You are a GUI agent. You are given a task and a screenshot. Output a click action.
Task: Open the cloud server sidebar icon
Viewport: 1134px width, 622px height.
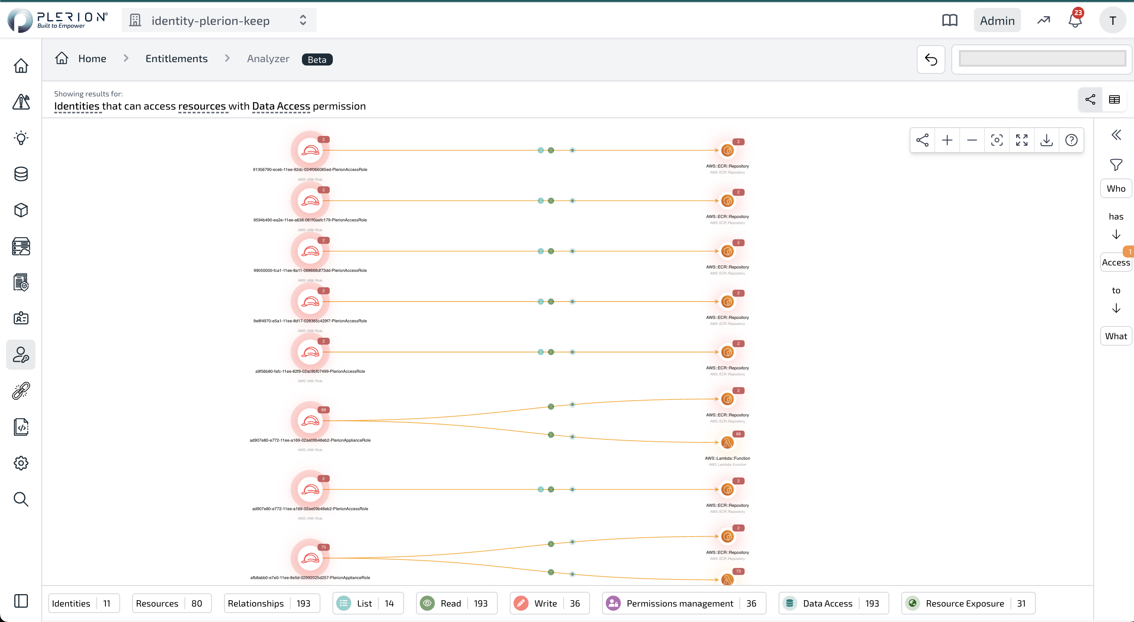[21, 247]
